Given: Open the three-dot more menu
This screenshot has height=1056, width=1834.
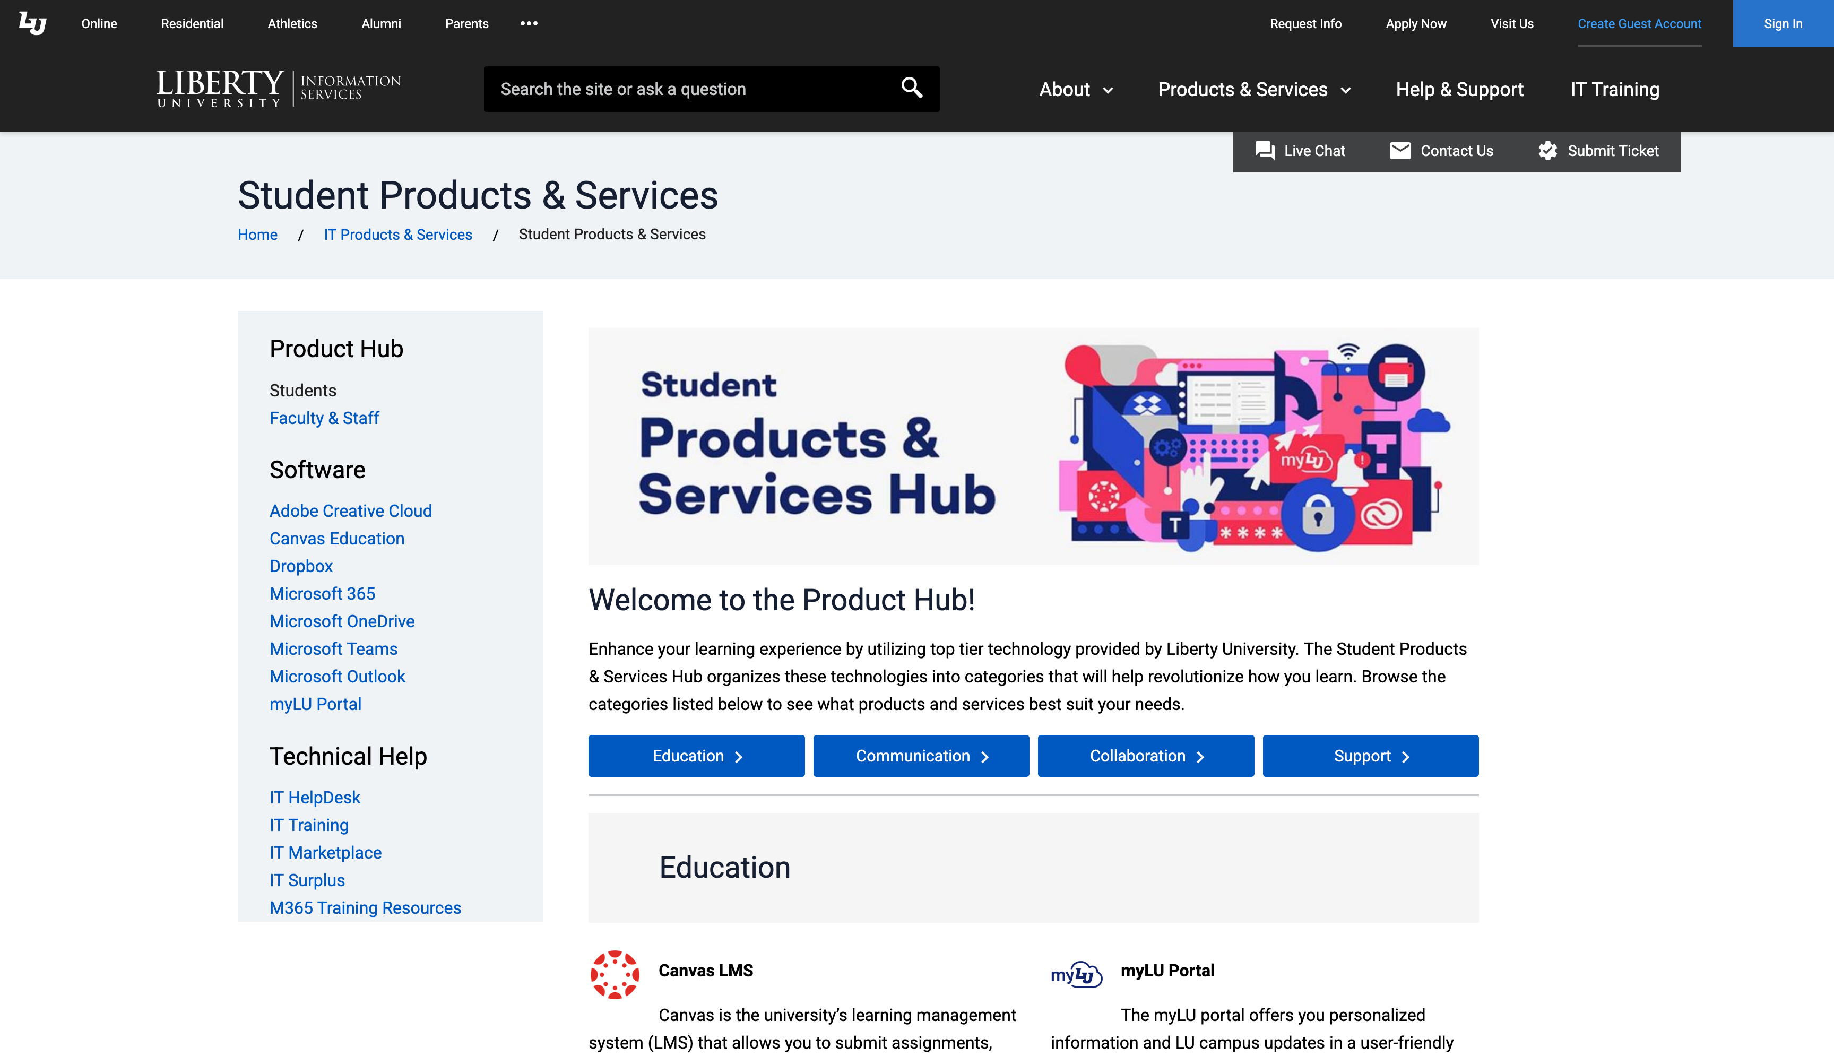Looking at the screenshot, I should point(530,23).
